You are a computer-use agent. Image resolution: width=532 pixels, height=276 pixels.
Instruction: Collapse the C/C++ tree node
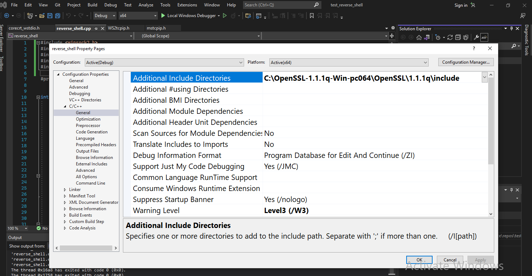(x=65, y=106)
